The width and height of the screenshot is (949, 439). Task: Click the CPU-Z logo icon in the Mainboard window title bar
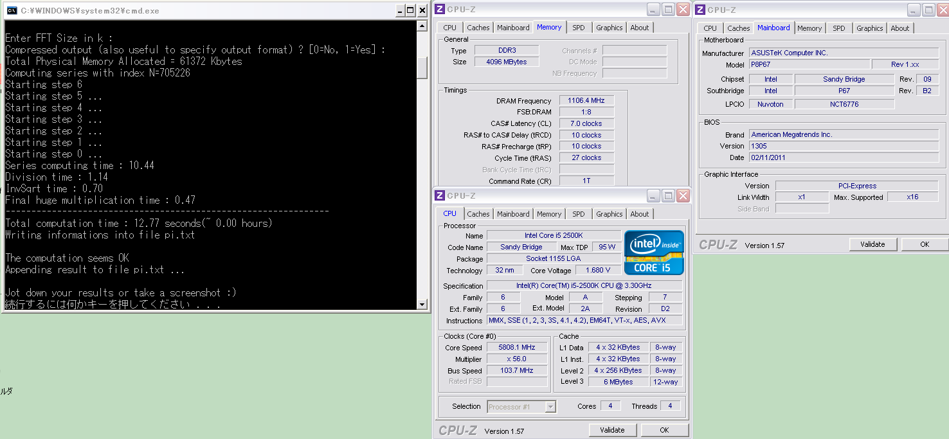(x=700, y=10)
